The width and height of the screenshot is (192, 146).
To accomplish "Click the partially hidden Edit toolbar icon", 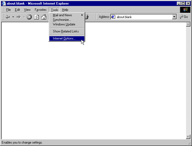I will click(x=87, y=17).
